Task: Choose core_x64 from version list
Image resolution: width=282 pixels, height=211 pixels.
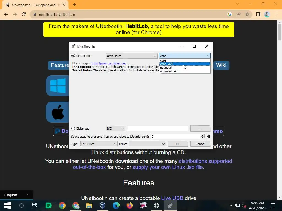Action: [185, 64]
